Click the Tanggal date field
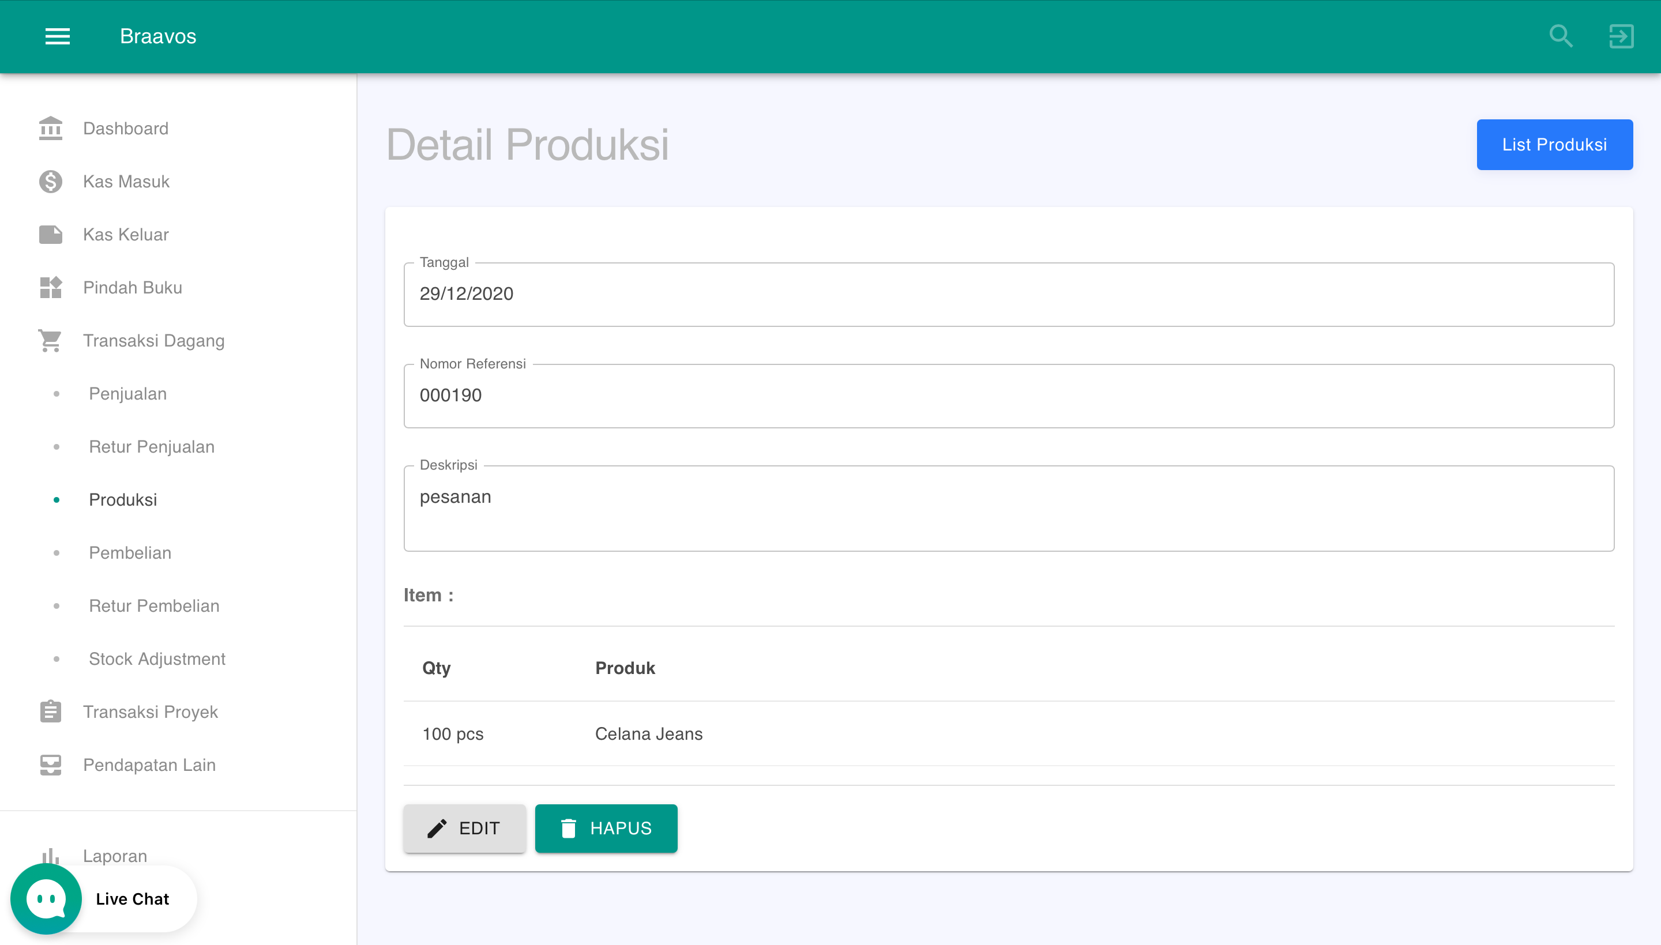This screenshot has height=945, width=1661. click(x=1008, y=295)
